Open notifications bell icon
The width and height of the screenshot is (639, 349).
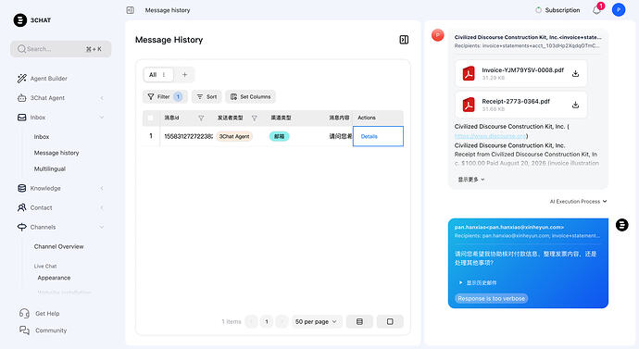[x=596, y=10]
